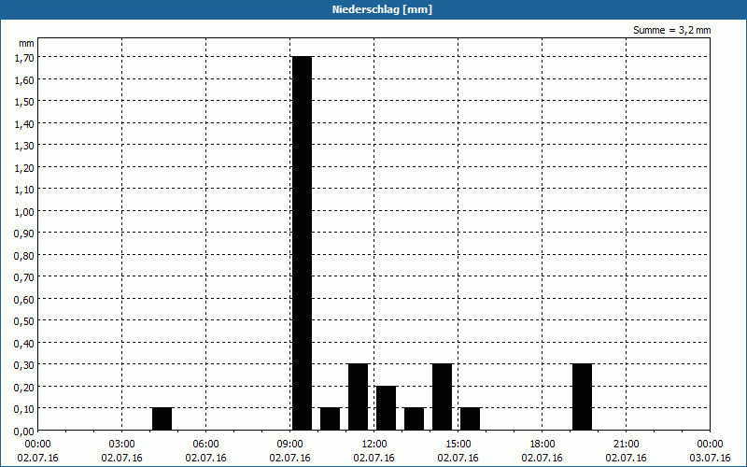
Task: Click the 0,50 y-axis label
Action: (x=24, y=321)
